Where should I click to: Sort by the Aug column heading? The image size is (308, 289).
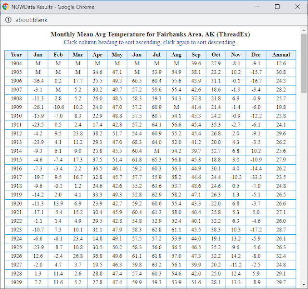(x=177, y=55)
